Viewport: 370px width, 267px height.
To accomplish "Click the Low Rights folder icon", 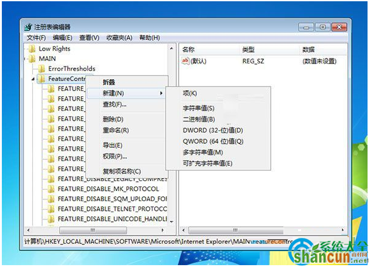I will (x=32, y=49).
